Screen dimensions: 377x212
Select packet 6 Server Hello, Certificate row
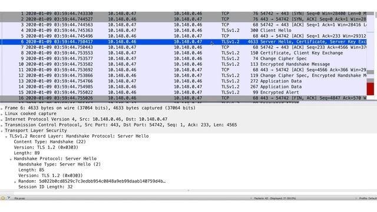(x=183, y=42)
